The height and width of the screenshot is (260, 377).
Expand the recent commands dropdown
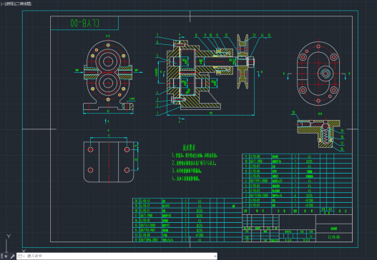tap(21, 256)
